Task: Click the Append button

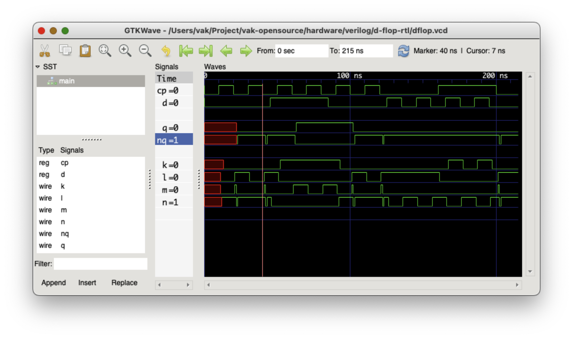Action: coord(54,282)
